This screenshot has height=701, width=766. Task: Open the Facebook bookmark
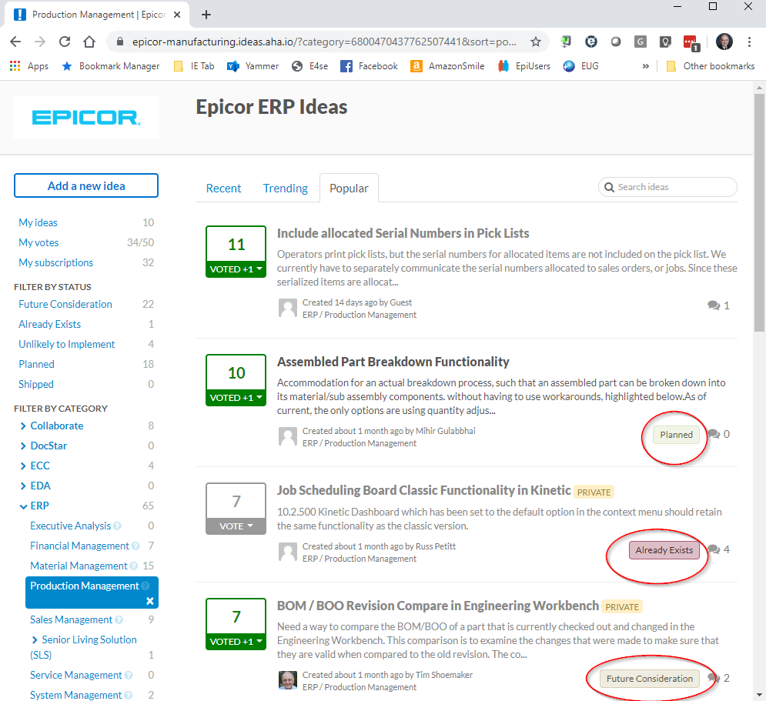coord(369,66)
